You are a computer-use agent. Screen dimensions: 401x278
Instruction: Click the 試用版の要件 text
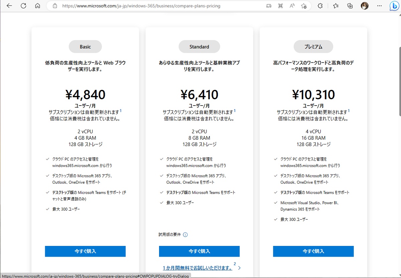(x=169, y=235)
